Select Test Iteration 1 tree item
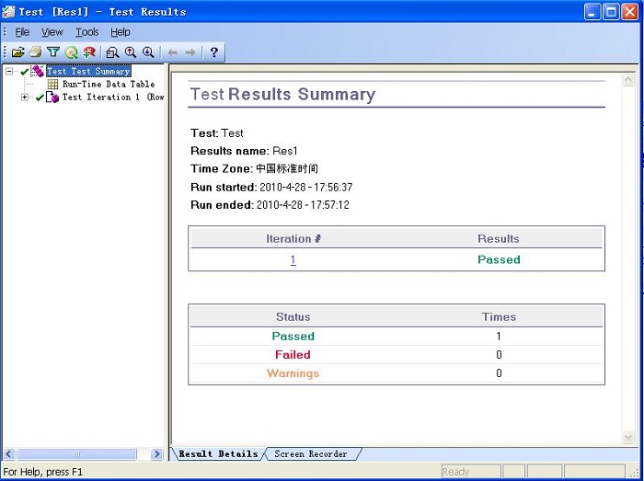This screenshot has height=481, width=644. [113, 97]
